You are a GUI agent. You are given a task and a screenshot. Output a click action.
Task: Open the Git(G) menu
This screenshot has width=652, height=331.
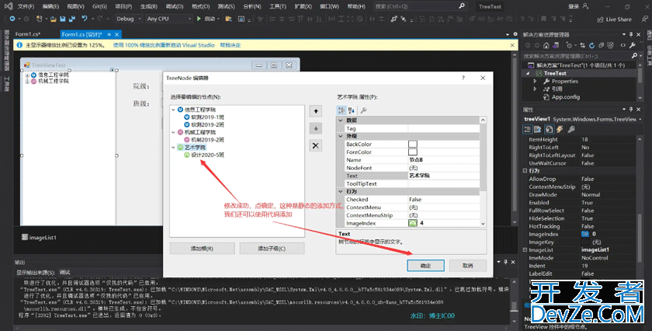point(99,6)
